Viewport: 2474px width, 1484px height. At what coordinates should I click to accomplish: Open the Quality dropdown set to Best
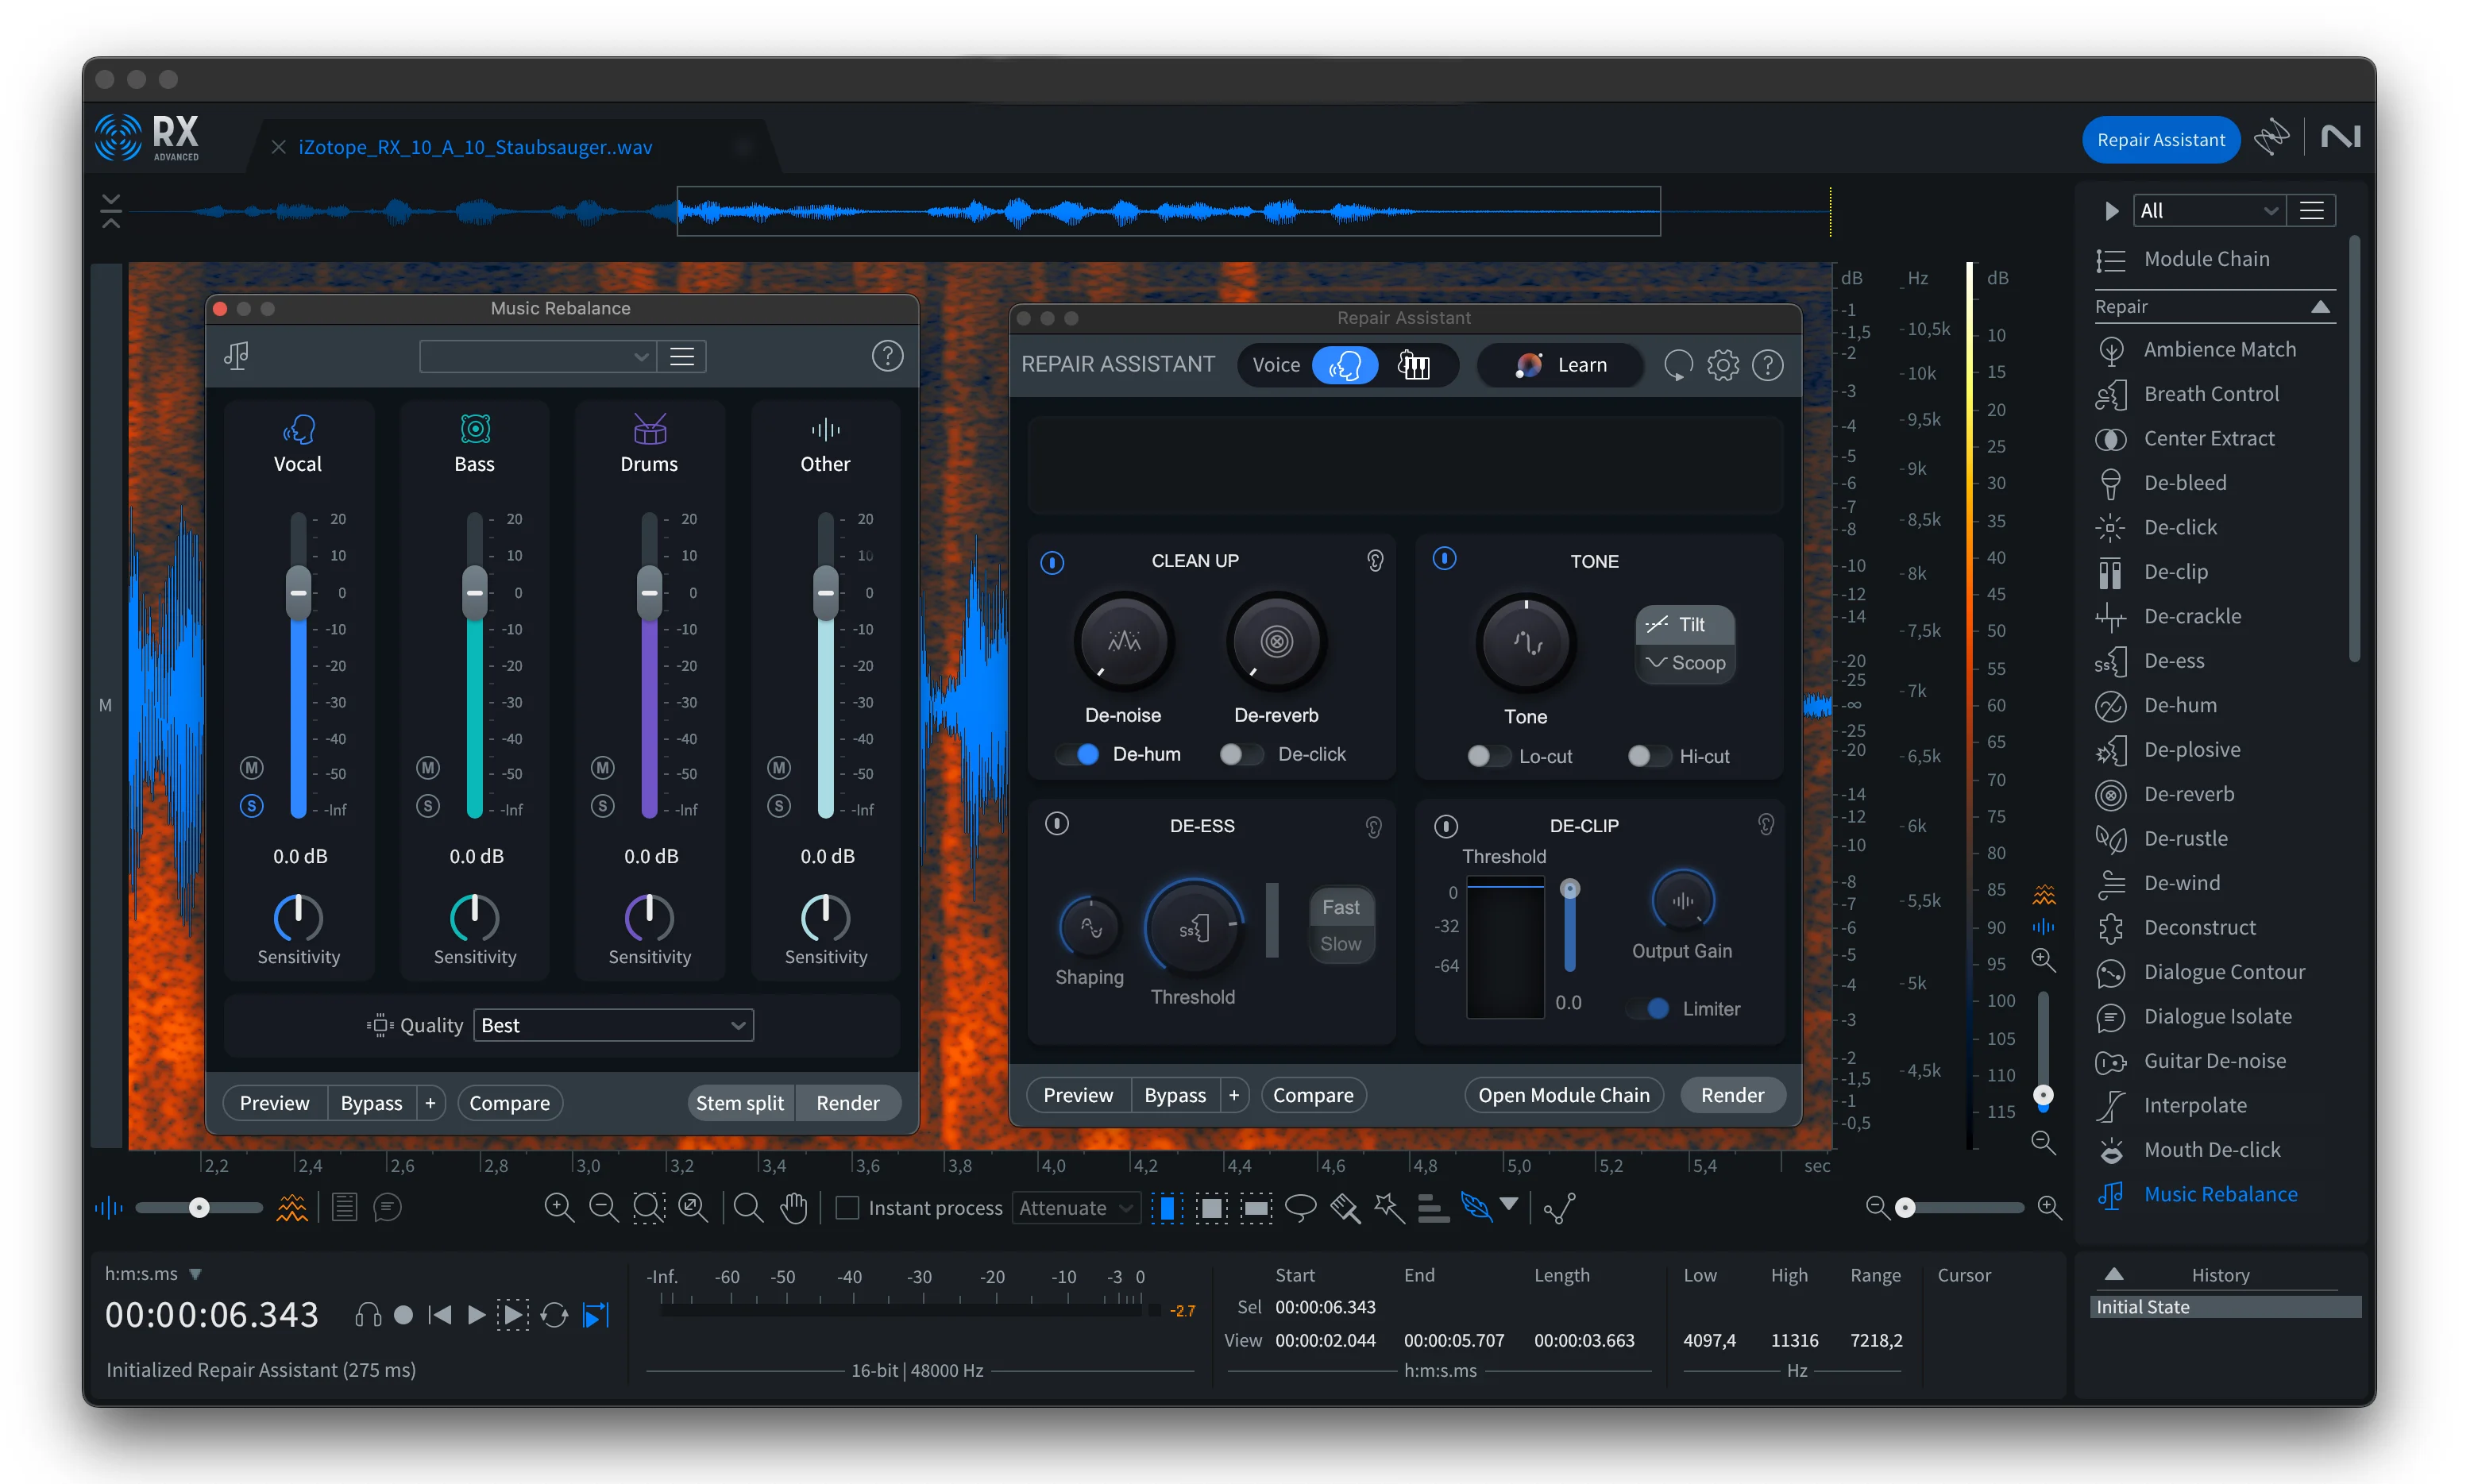613,1024
